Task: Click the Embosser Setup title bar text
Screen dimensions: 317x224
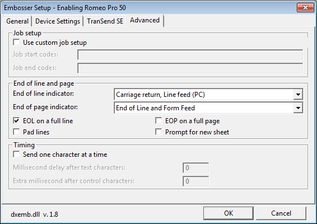Action: (x=65, y=8)
